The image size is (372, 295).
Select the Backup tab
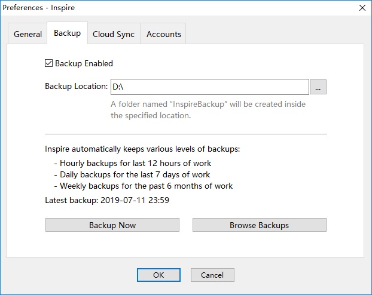point(68,33)
